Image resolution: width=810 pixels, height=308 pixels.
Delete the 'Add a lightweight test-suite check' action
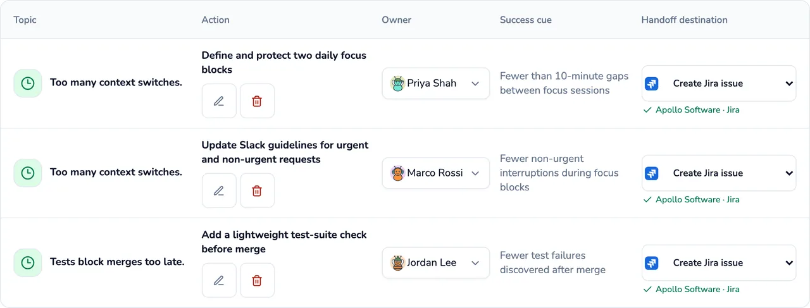click(257, 281)
